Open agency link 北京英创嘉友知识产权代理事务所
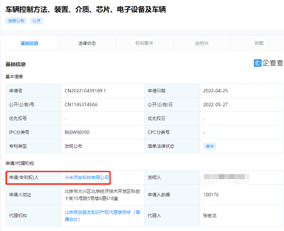The image size is (284, 231). pyautogui.click(x=102, y=216)
